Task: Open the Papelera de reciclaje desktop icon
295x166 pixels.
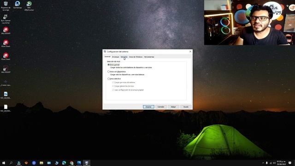Action: click(x=6, y=6)
